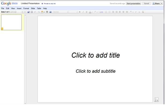This screenshot has width=165, height=105.
Task: Insert a text box using toolbar icon
Action: 47,12
